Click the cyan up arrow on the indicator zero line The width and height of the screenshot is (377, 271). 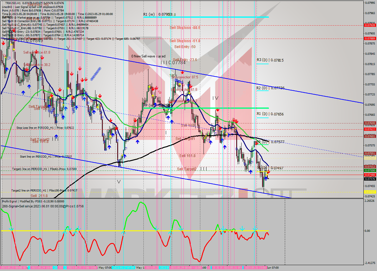(x=124, y=232)
